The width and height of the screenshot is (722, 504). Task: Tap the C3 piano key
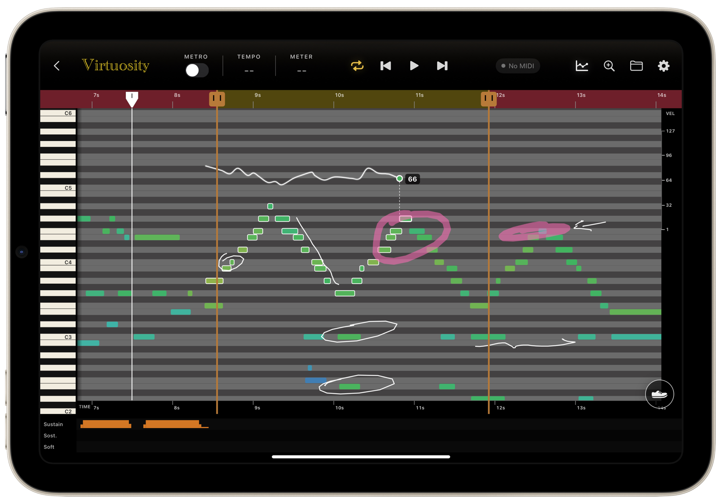click(x=58, y=337)
